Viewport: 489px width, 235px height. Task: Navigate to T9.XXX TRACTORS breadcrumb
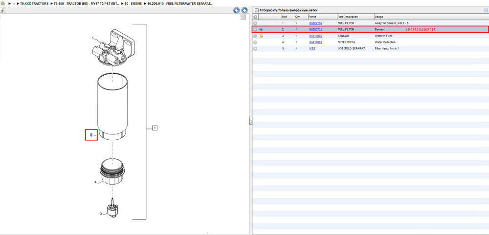(34, 4)
